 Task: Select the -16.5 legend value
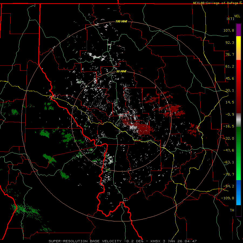pos(229,126)
